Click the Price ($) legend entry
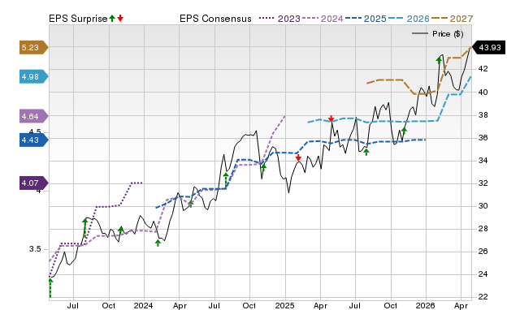The height and width of the screenshot is (310, 520). (x=437, y=34)
